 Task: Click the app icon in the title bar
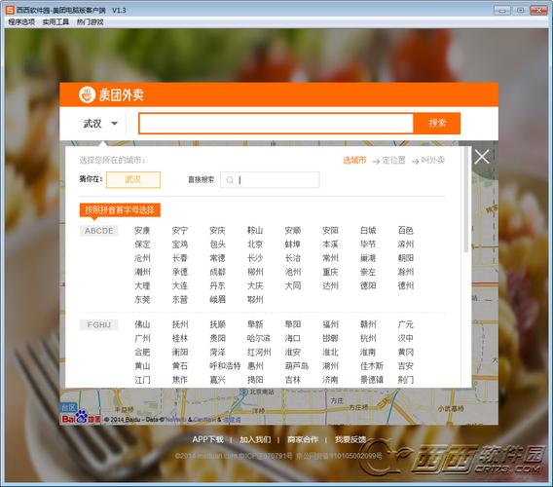pos(11,11)
